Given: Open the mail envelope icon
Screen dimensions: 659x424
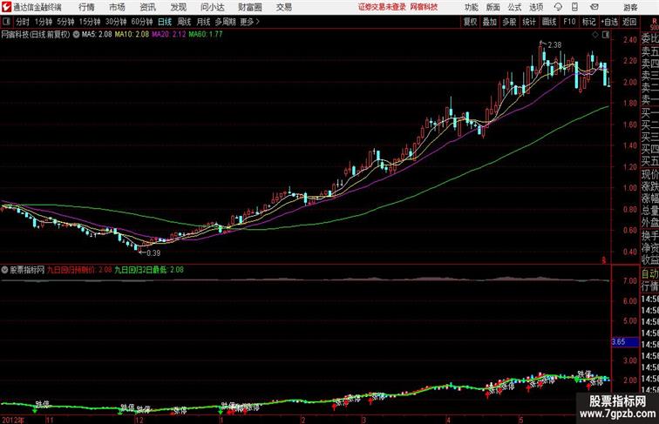Looking at the screenshot, I should pos(594,7).
